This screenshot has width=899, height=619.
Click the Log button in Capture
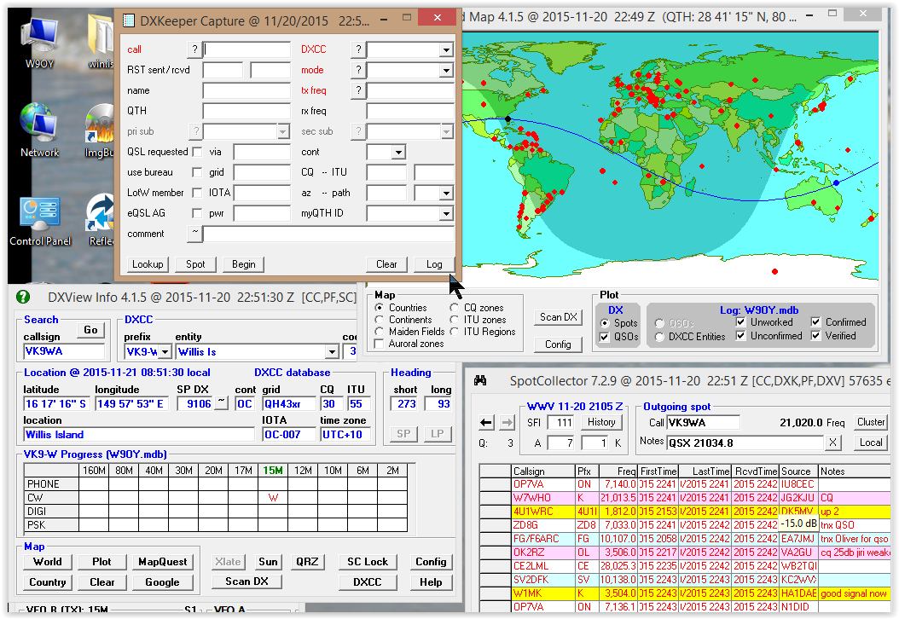tap(434, 264)
